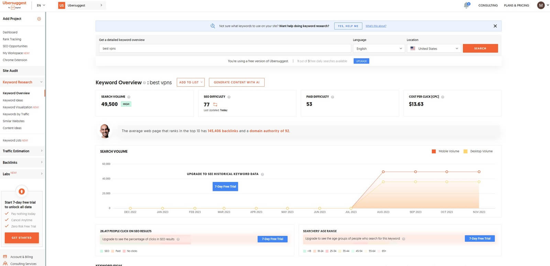Close the keyword research help banner
The width and height of the screenshot is (550, 266).
[495, 26]
